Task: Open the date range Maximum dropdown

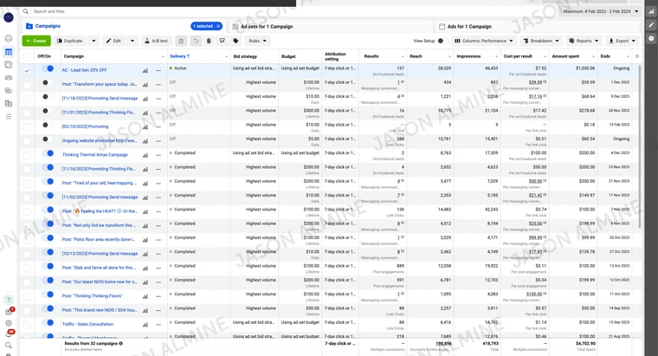Action: point(601,11)
